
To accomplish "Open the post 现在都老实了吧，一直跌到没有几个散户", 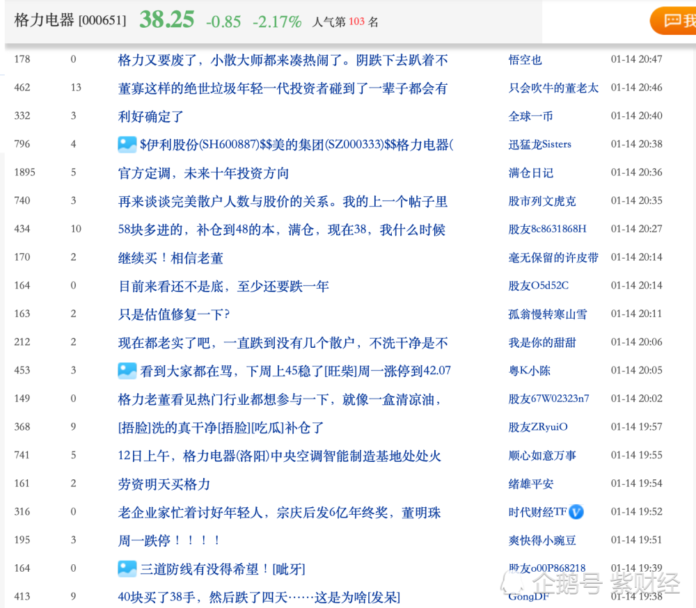I will click(283, 343).
